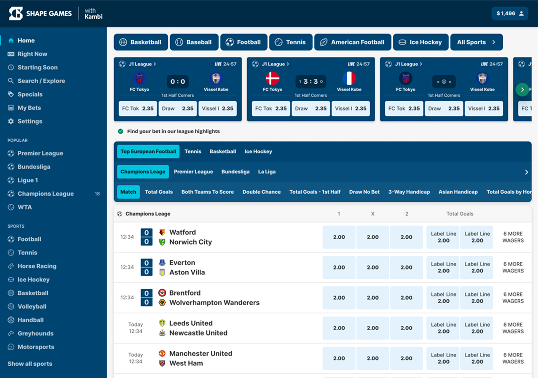Open Search / Explore magnifier icon
This screenshot has width=538, height=378.
11,81
